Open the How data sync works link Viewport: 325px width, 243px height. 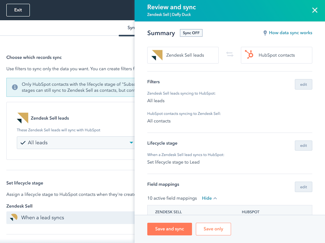coord(291,33)
